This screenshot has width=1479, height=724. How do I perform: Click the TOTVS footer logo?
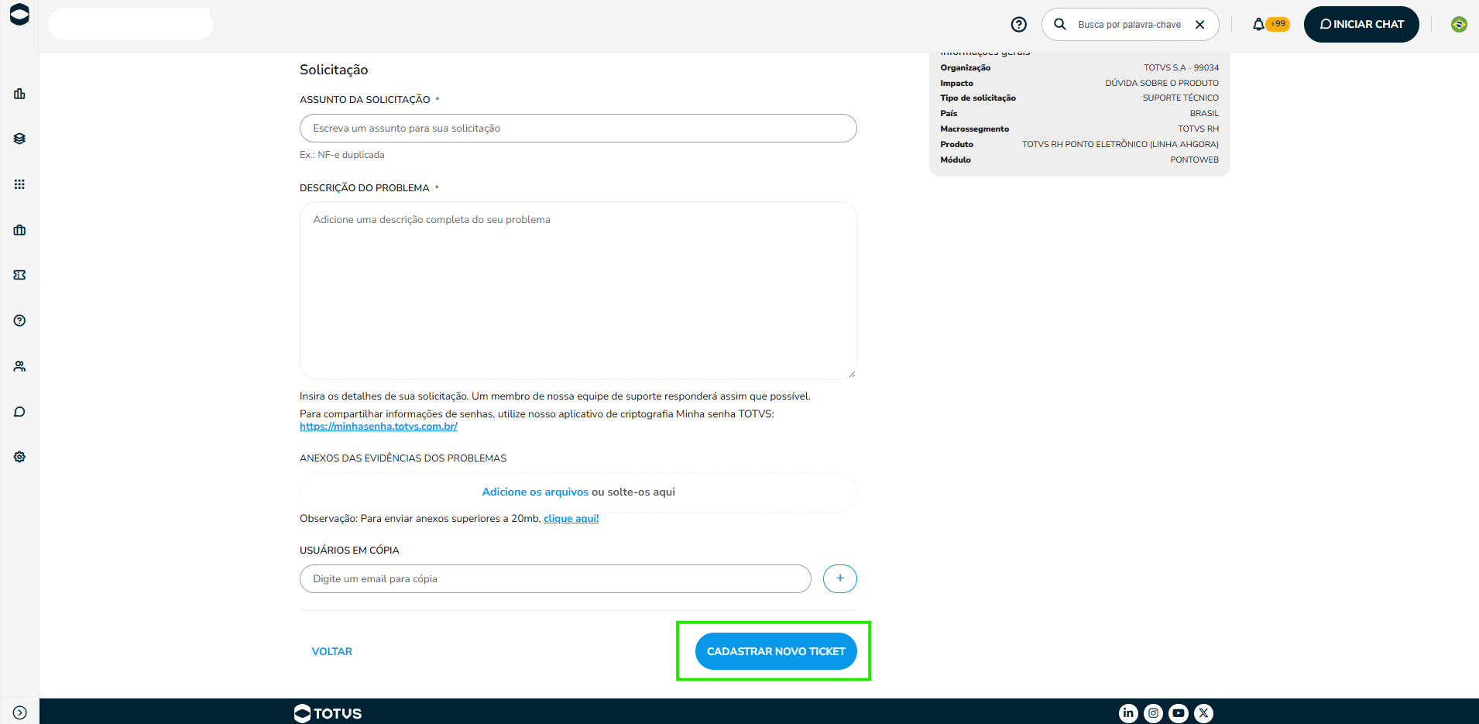pyautogui.click(x=328, y=713)
